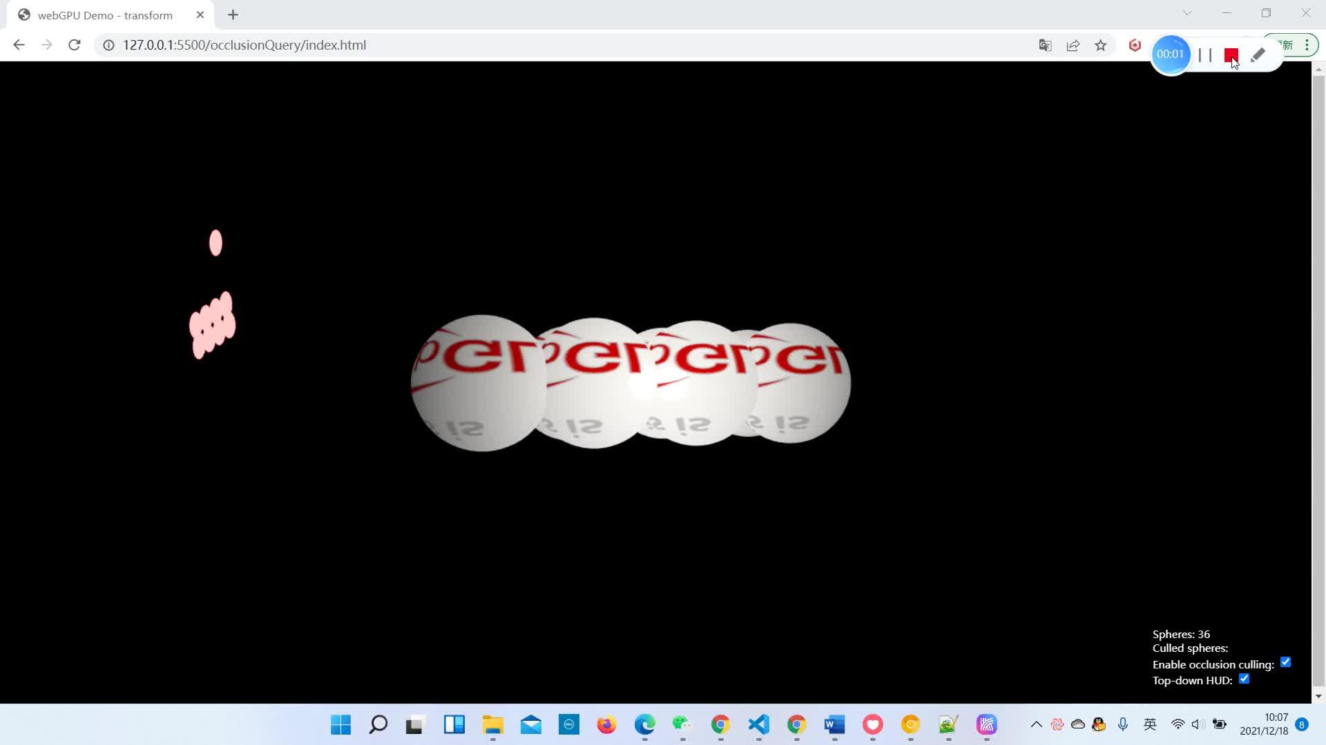Select the webGPU Demo - transform tab
The height and width of the screenshot is (745, 1326).
coord(105,15)
